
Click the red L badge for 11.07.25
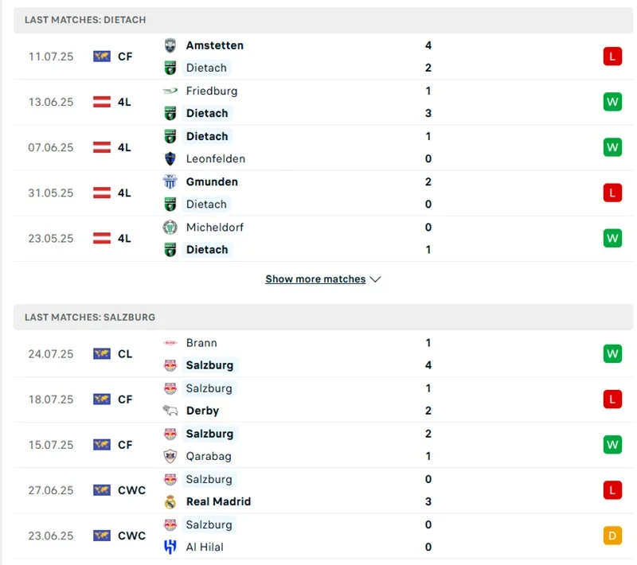(x=612, y=56)
